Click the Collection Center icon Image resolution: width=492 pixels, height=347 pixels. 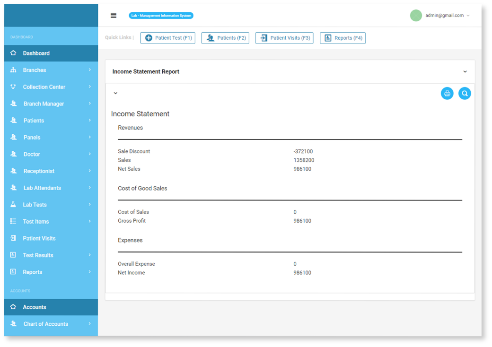[x=13, y=87]
